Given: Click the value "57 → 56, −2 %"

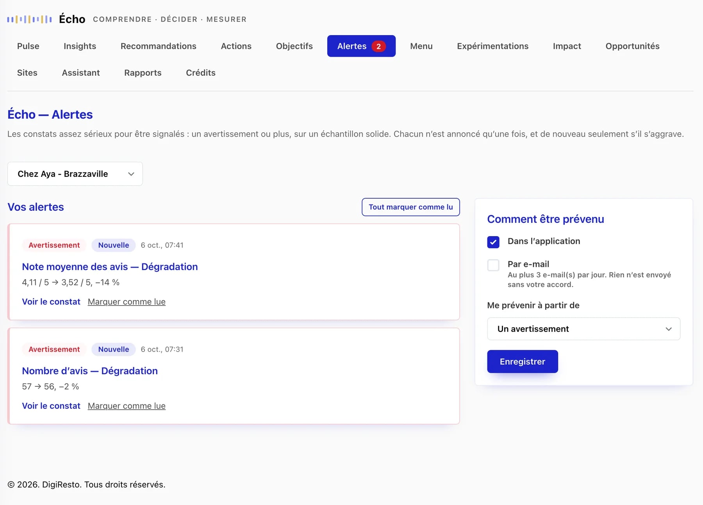Looking at the screenshot, I should pos(50,386).
